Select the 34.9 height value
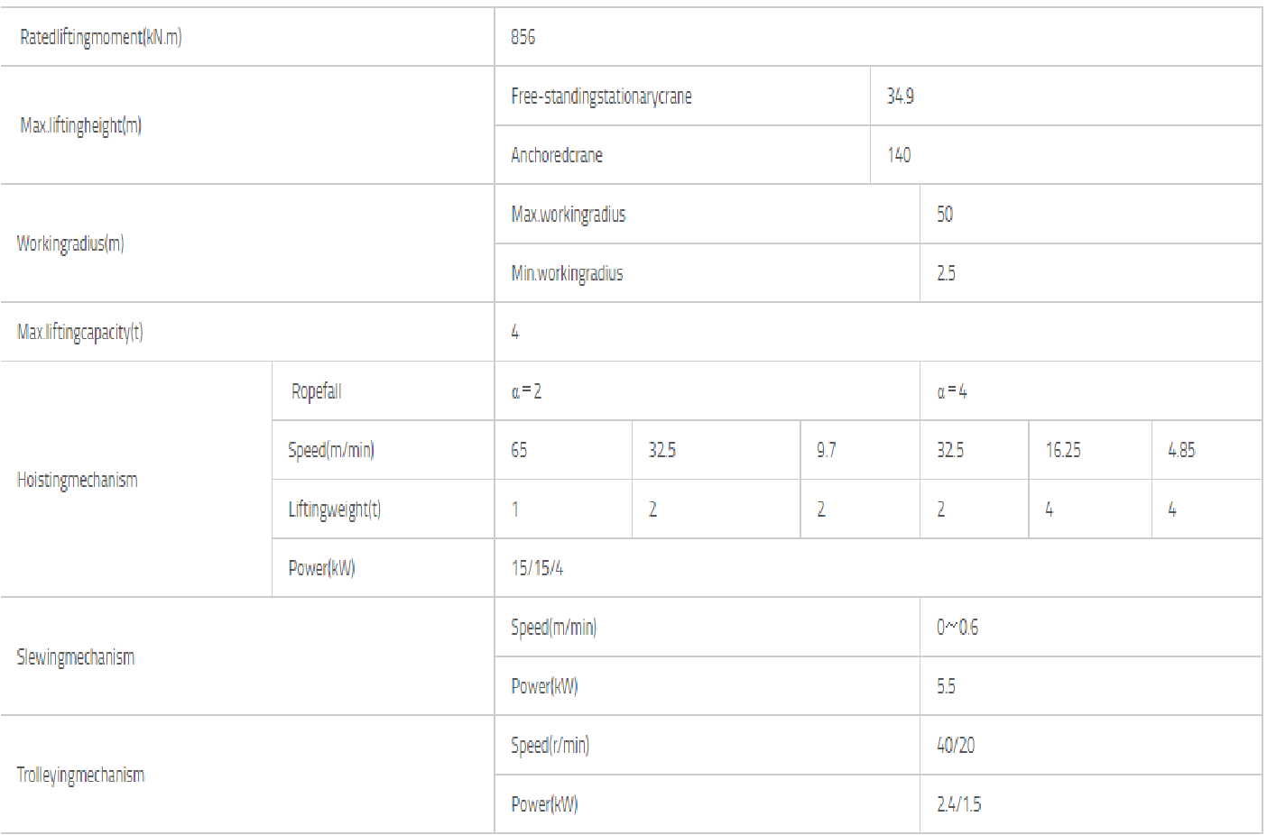The width and height of the screenshot is (1267, 835). 901,96
